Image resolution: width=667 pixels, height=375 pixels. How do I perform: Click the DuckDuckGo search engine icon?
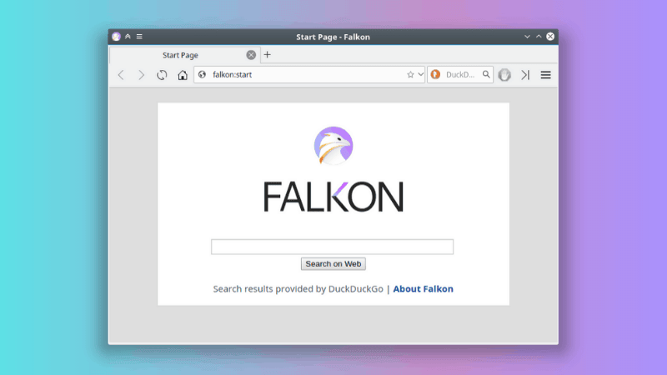434,75
